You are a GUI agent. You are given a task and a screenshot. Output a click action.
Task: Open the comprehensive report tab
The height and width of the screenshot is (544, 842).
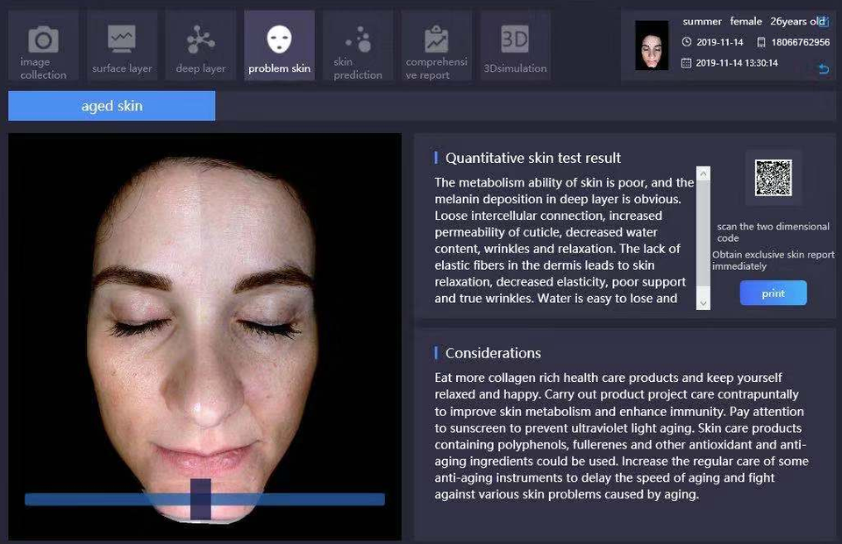(437, 46)
